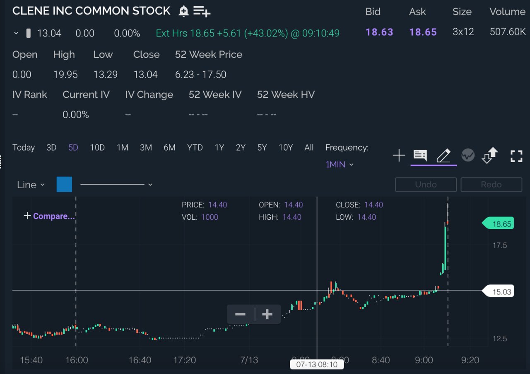Click the 15.03 crosshair price label

[498, 292]
